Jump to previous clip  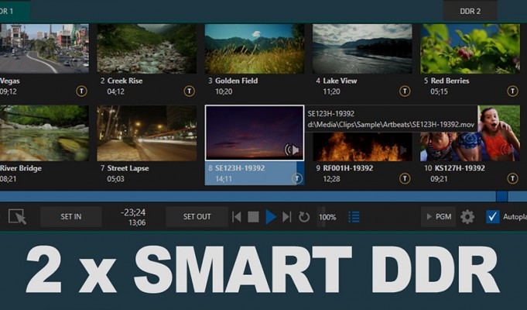(237, 217)
